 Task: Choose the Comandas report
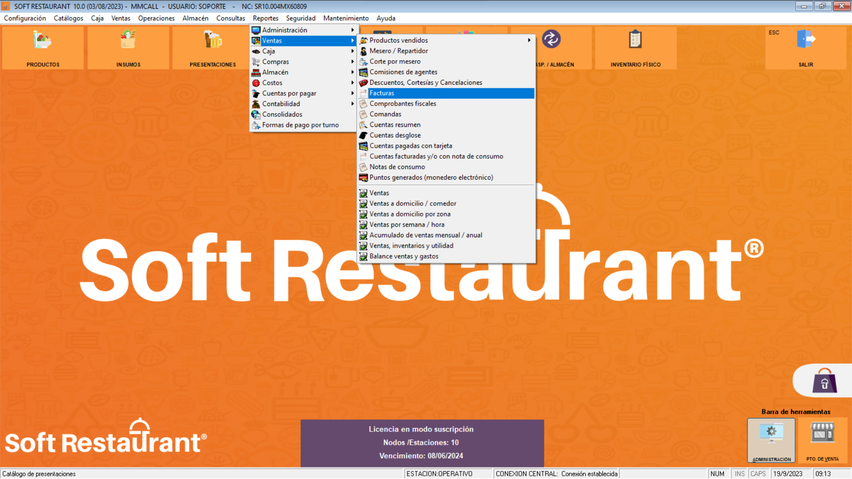(x=446, y=114)
